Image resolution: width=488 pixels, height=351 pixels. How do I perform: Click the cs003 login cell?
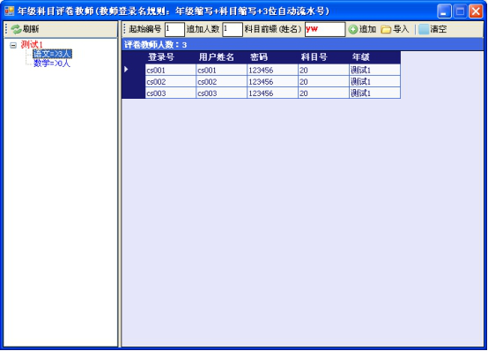click(x=171, y=93)
